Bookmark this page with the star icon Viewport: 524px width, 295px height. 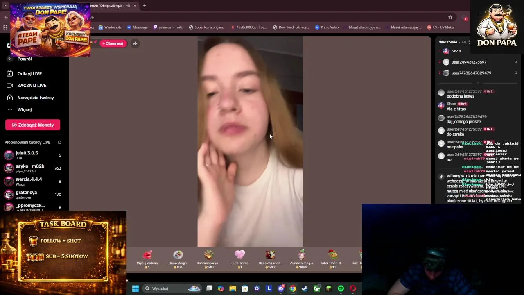pos(450,17)
